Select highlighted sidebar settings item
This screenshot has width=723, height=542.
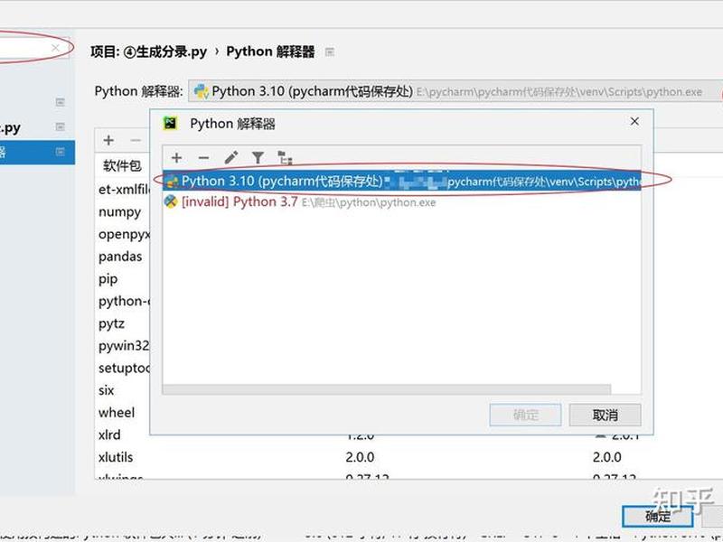pos(37,152)
